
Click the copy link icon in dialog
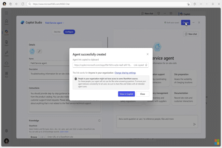pyautogui.click(x=146, y=65)
